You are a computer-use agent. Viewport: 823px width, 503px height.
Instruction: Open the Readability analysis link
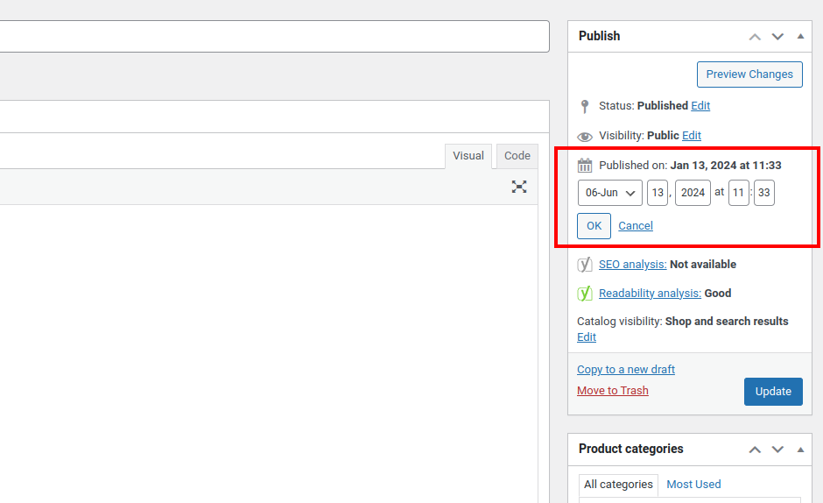(x=650, y=294)
